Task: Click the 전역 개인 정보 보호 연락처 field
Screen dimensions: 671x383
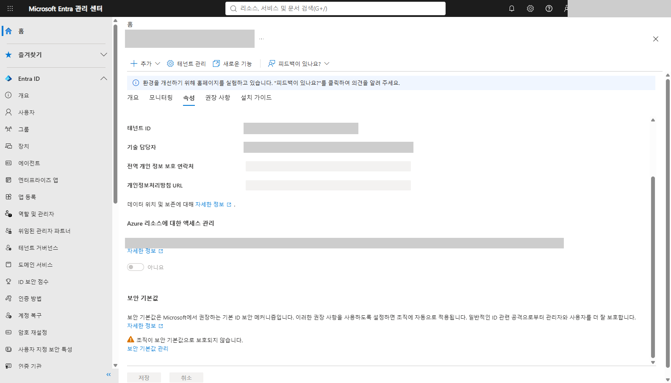Action: [328, 166]
